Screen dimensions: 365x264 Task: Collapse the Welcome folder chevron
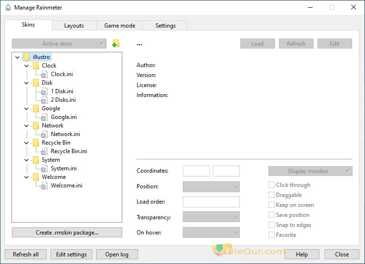[x=27, y=177]
